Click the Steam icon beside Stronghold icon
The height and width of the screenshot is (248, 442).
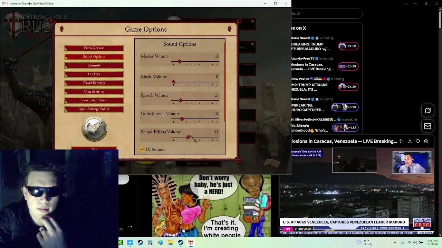(x=181, y=243)
